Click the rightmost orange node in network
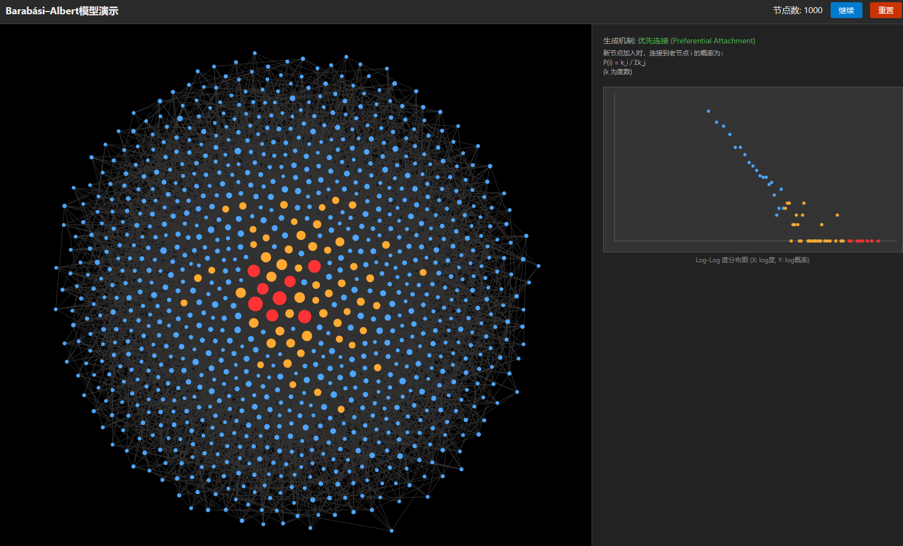Image resolution: width=903 pixels, height=546 pixels. (x=423, y=273)
